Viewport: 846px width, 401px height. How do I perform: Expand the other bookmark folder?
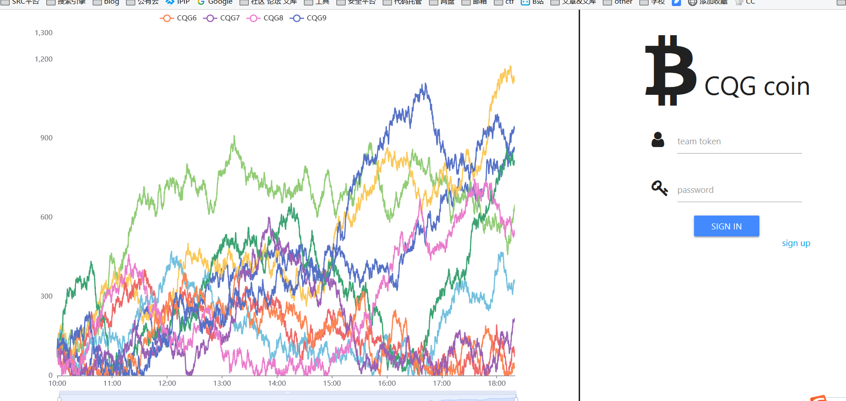[618, 2]
